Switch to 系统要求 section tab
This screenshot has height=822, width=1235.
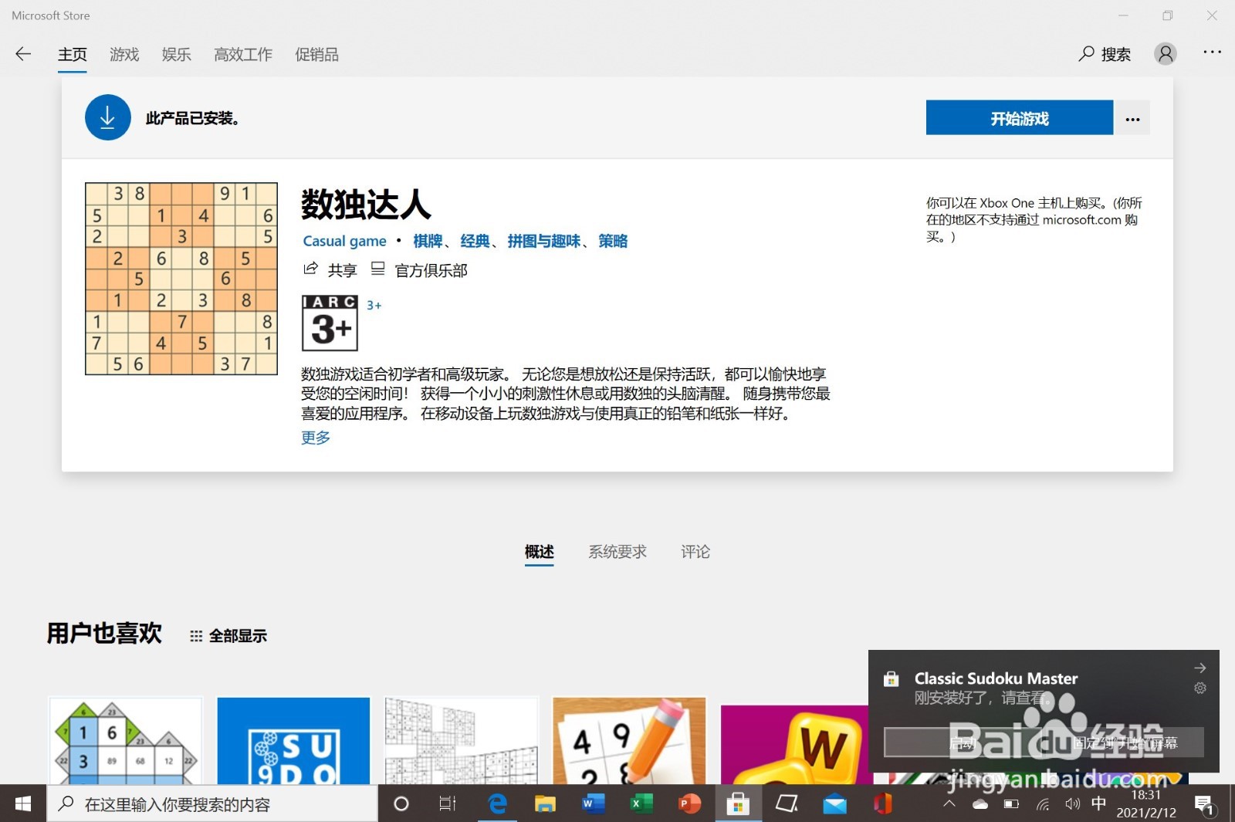coord(617,552)
